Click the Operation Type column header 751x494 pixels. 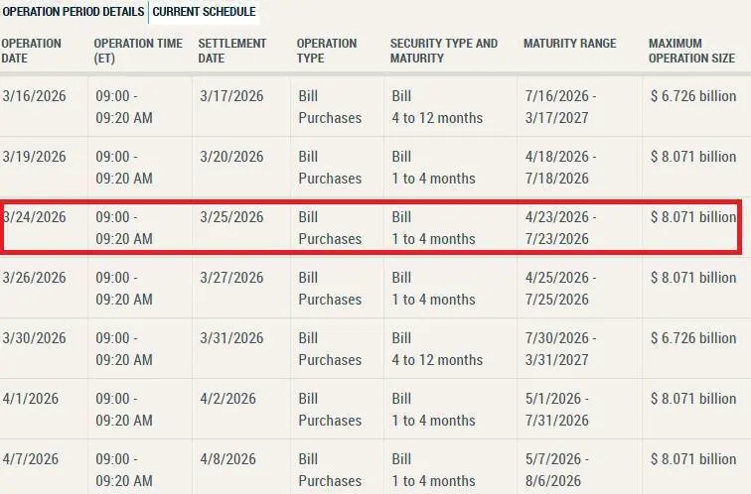tap(326, 51)
